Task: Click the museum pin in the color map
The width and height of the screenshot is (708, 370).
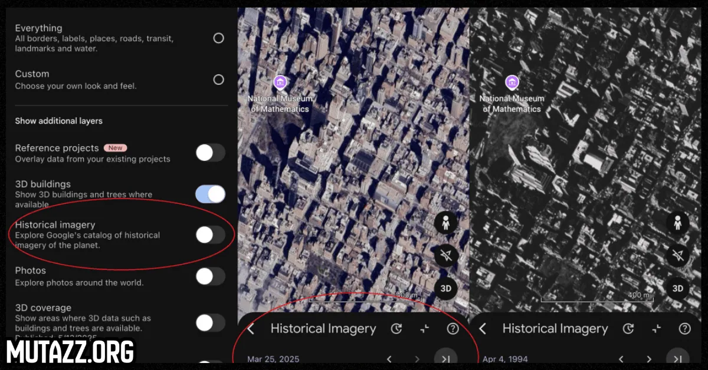Action: coord(280,82)
